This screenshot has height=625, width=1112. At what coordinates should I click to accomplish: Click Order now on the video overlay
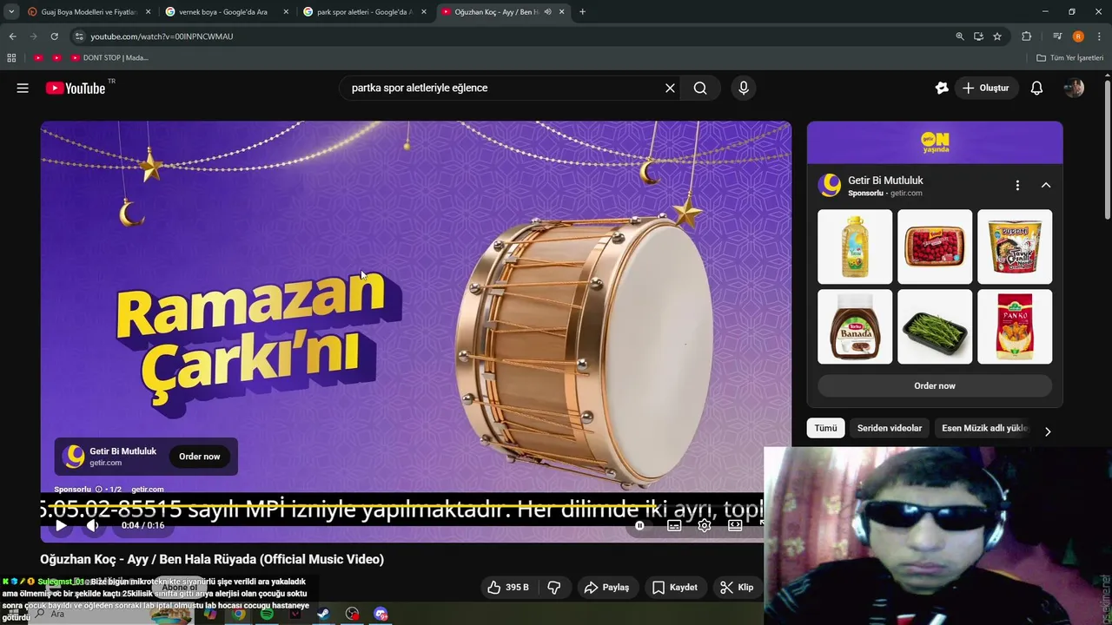coord(200,457)
